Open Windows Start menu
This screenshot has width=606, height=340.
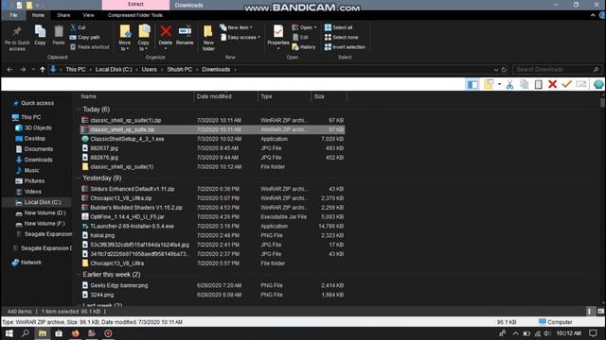9,333
